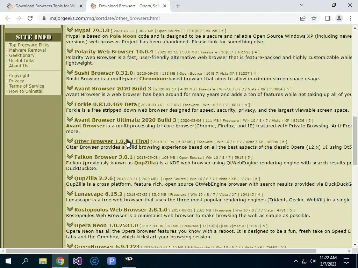
Task: Open Forkle 0.83.0.469 Beta link
Action: (106, 104)
